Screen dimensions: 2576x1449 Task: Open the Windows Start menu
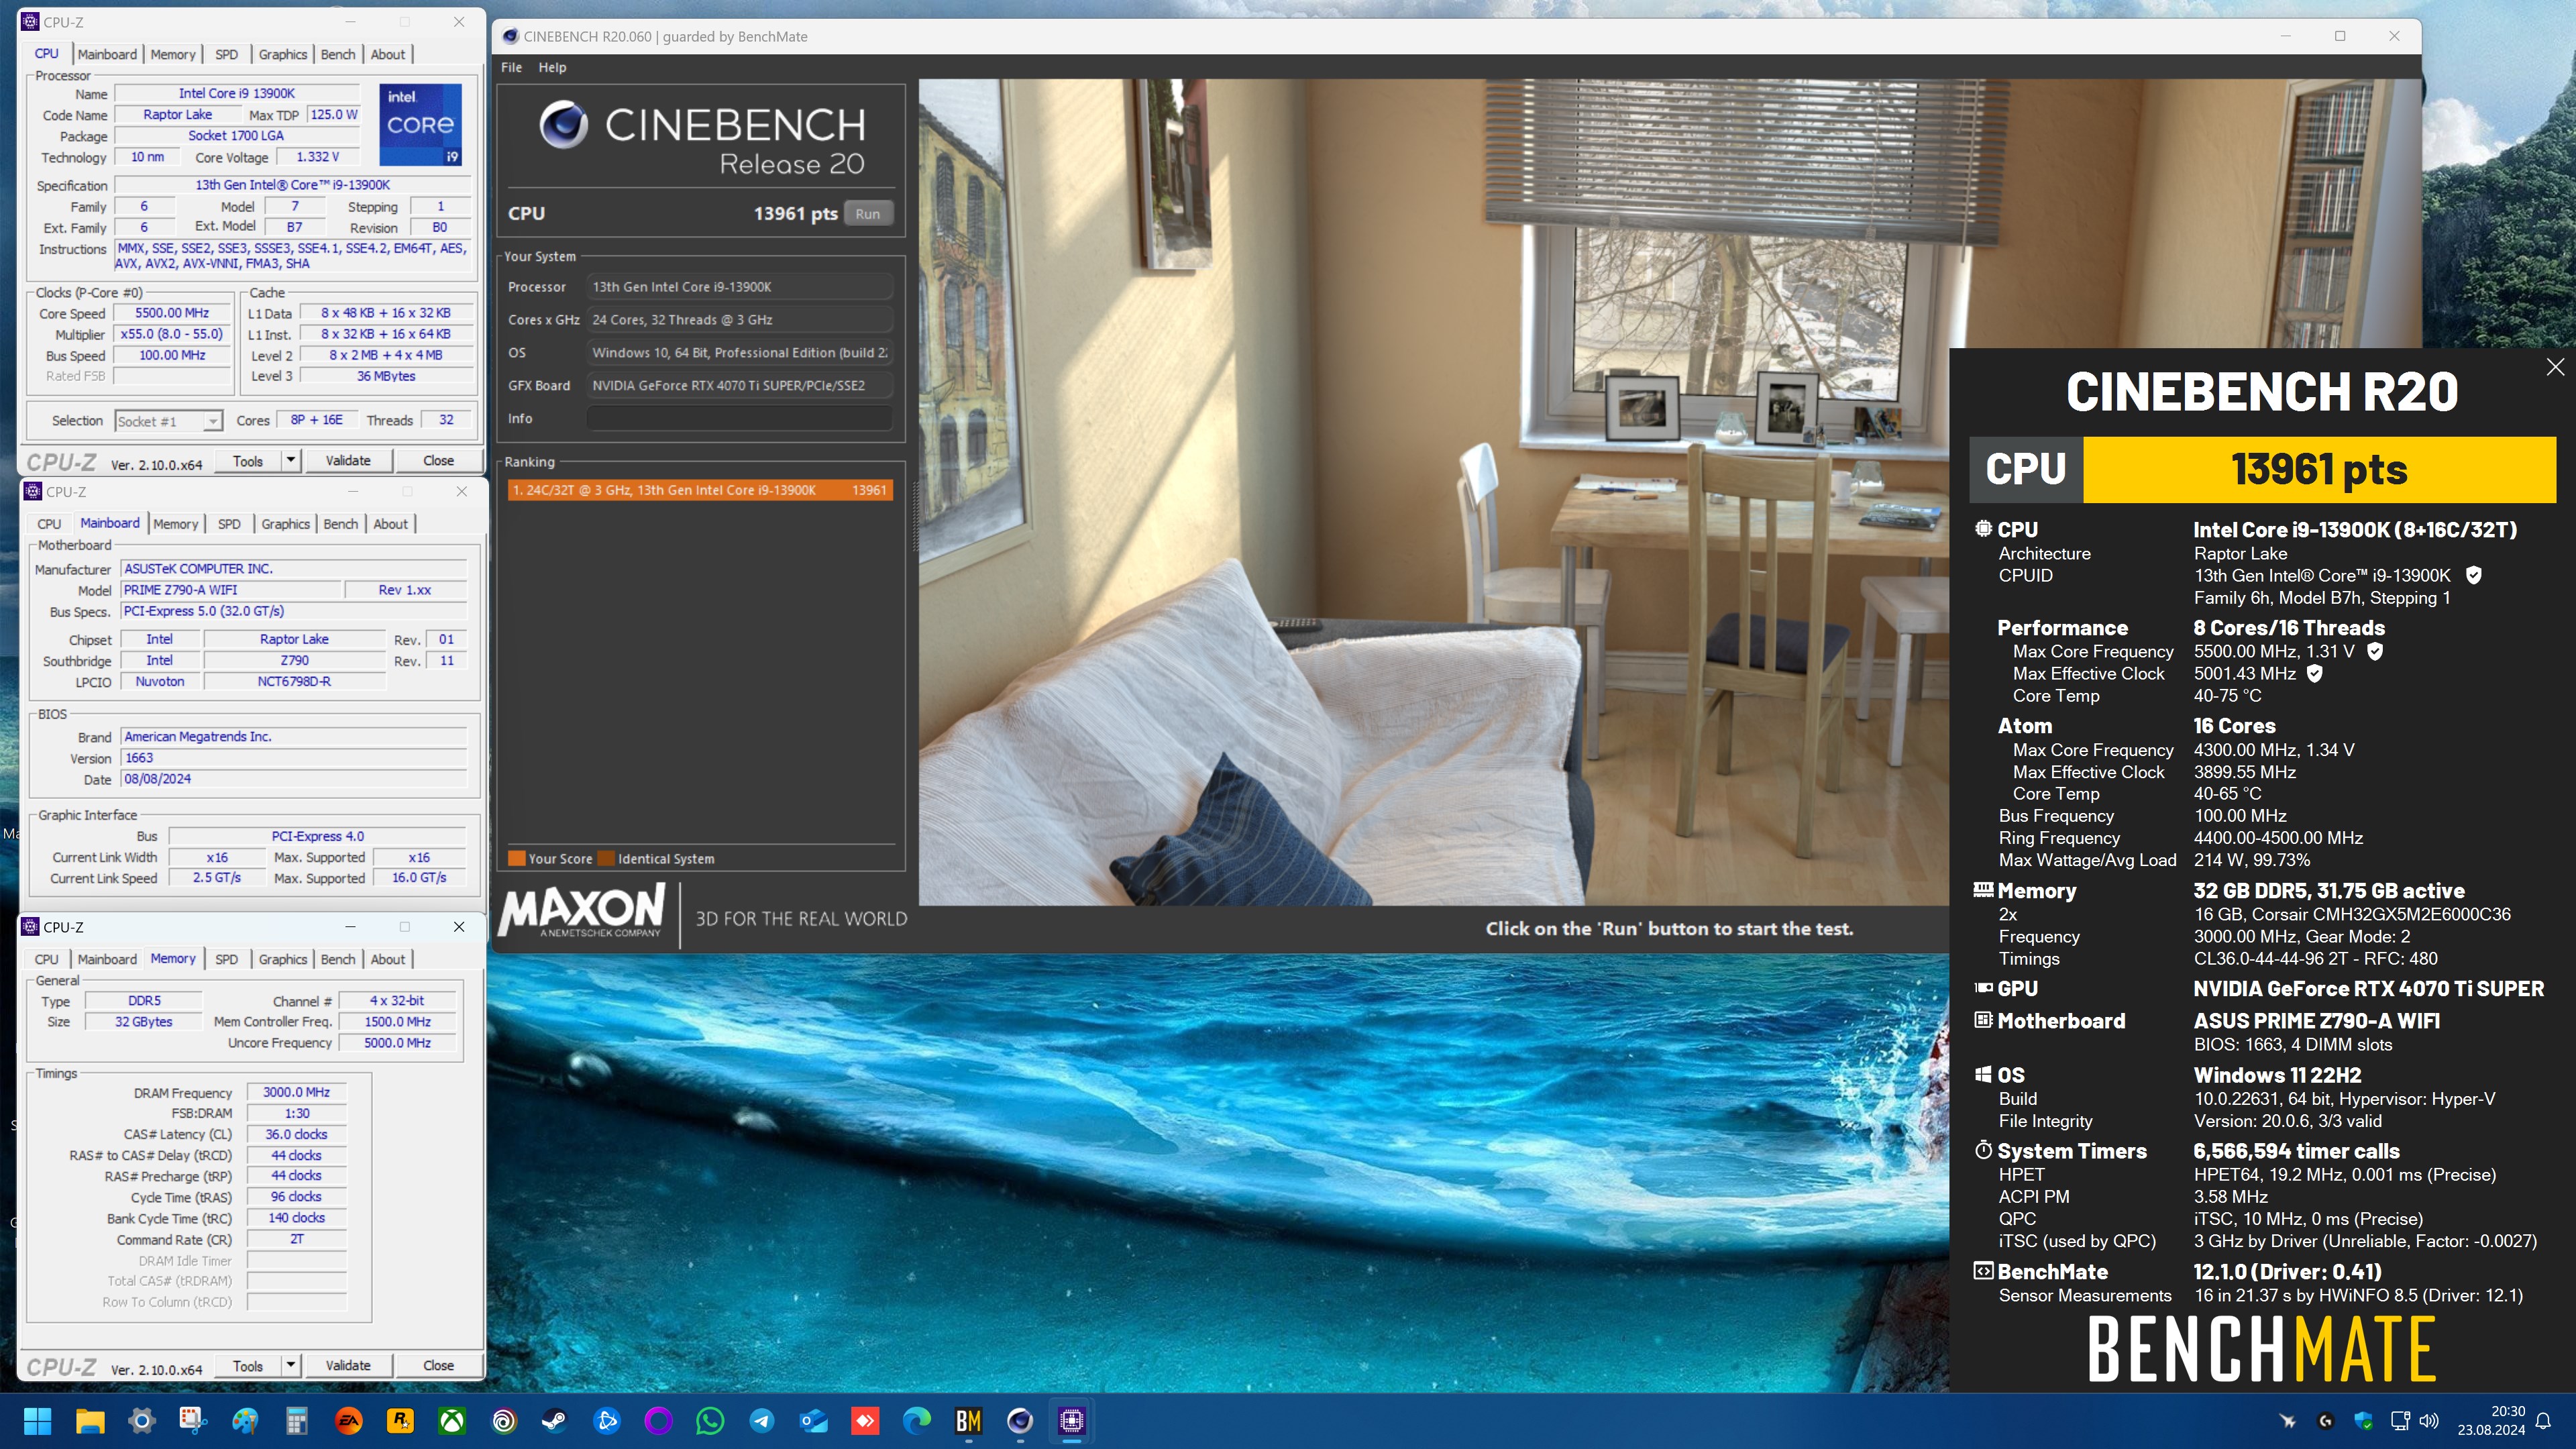(x=38, y=1420)
